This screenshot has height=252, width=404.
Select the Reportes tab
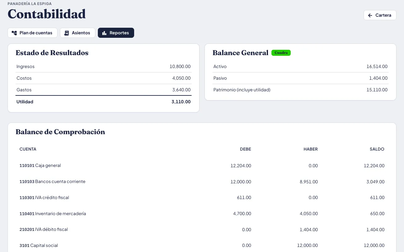click(116, 33)
